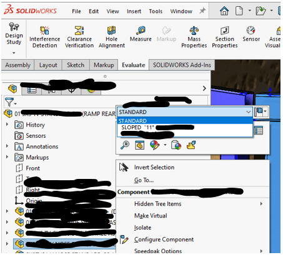Expand the History tree node
Image resolution: width=283 pixels, height=255 pixels.
pyautogui.click(x=7, y=125)
